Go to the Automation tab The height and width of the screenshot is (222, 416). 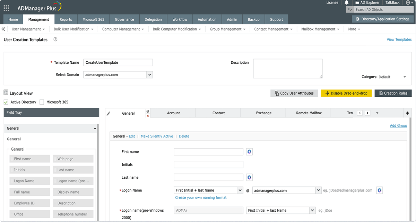click(x=207, y=19)
